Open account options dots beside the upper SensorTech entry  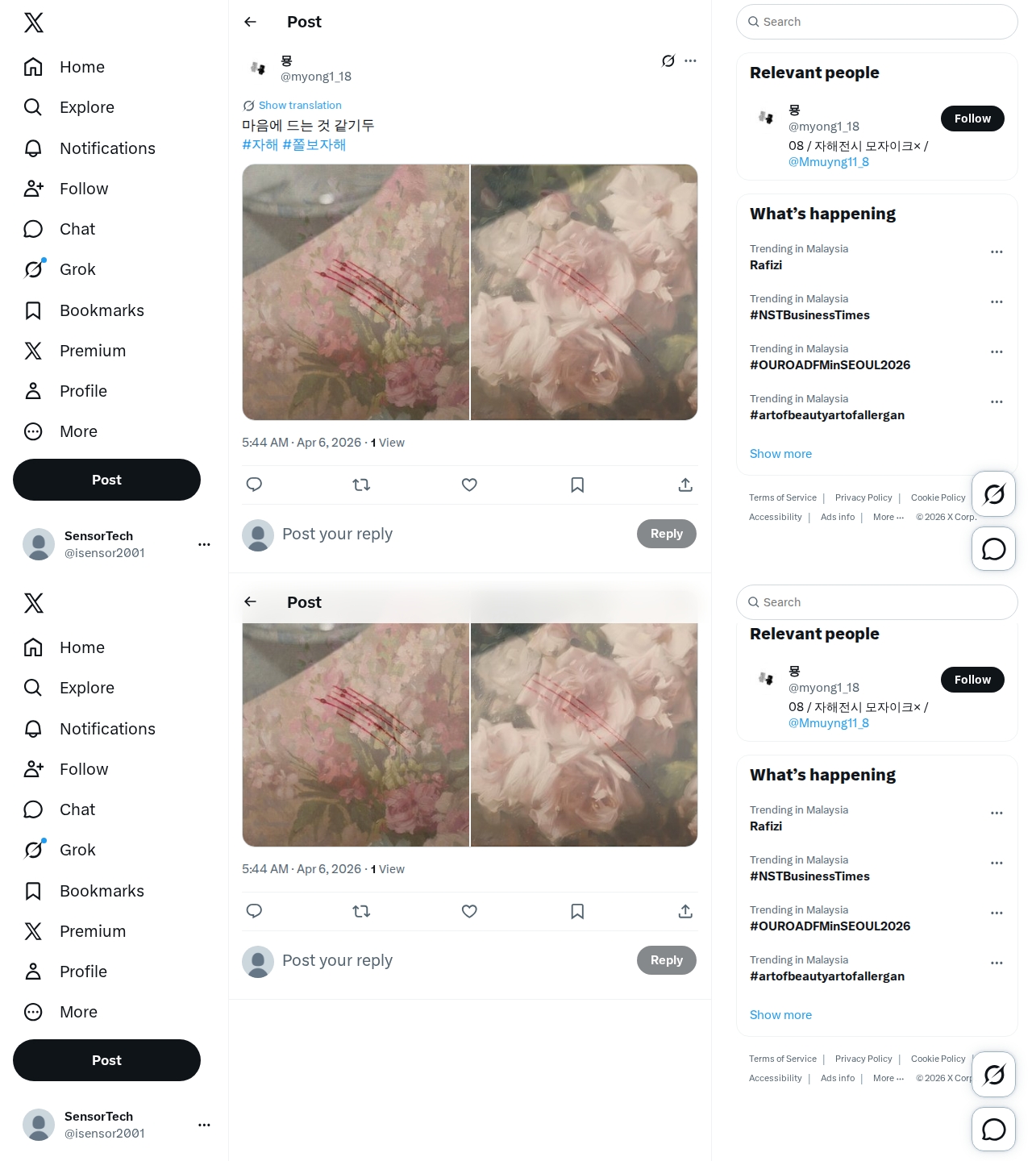[204, 544]
